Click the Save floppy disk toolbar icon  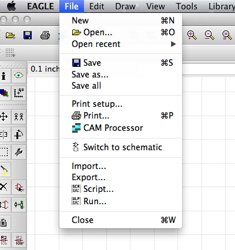coord(28,35)
